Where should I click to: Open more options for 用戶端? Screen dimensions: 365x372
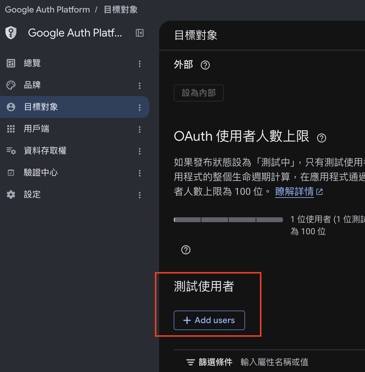[140, 129]
